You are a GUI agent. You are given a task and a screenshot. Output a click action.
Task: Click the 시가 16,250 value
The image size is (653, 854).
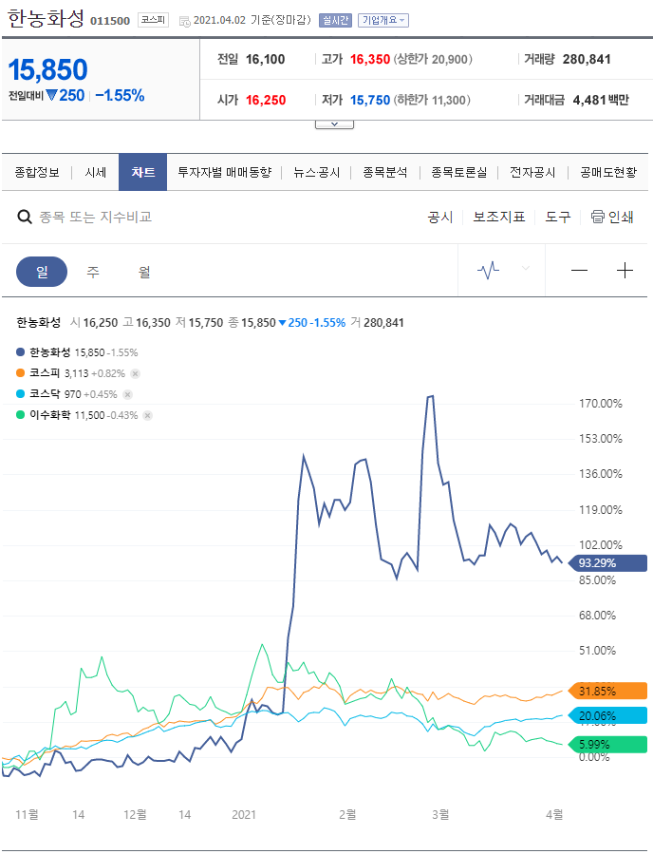[266, 100]
